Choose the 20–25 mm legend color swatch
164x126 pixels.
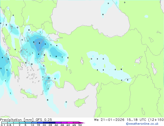(46, 123)
